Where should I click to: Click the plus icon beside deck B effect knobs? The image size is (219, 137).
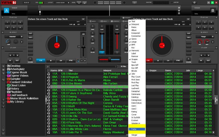[x=213, y=42]
